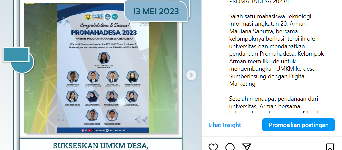Click Arman Maulana Saputra's hexagon photo
The width and height of the screenshot is (342, 150).
pos(112,115)
